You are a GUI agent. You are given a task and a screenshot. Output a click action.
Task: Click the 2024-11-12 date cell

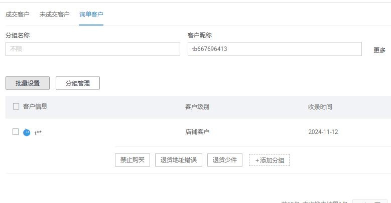click(x=323, y=131)
